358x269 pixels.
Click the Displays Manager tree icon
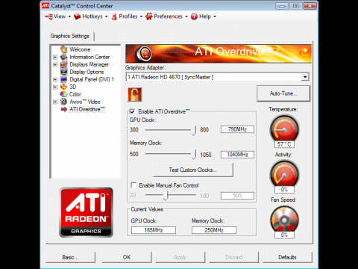pyautogui.click(x=64, y=64)
